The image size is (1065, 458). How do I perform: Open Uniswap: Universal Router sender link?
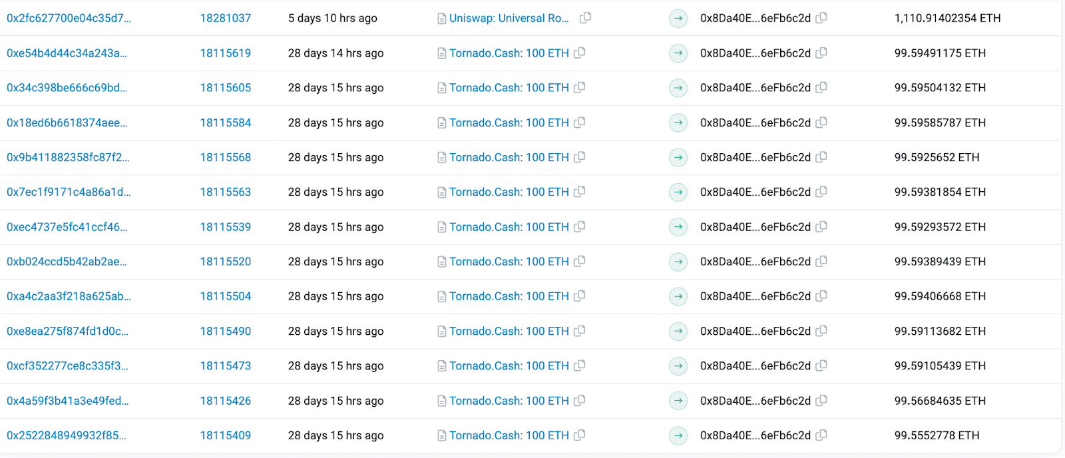(509, 18)
